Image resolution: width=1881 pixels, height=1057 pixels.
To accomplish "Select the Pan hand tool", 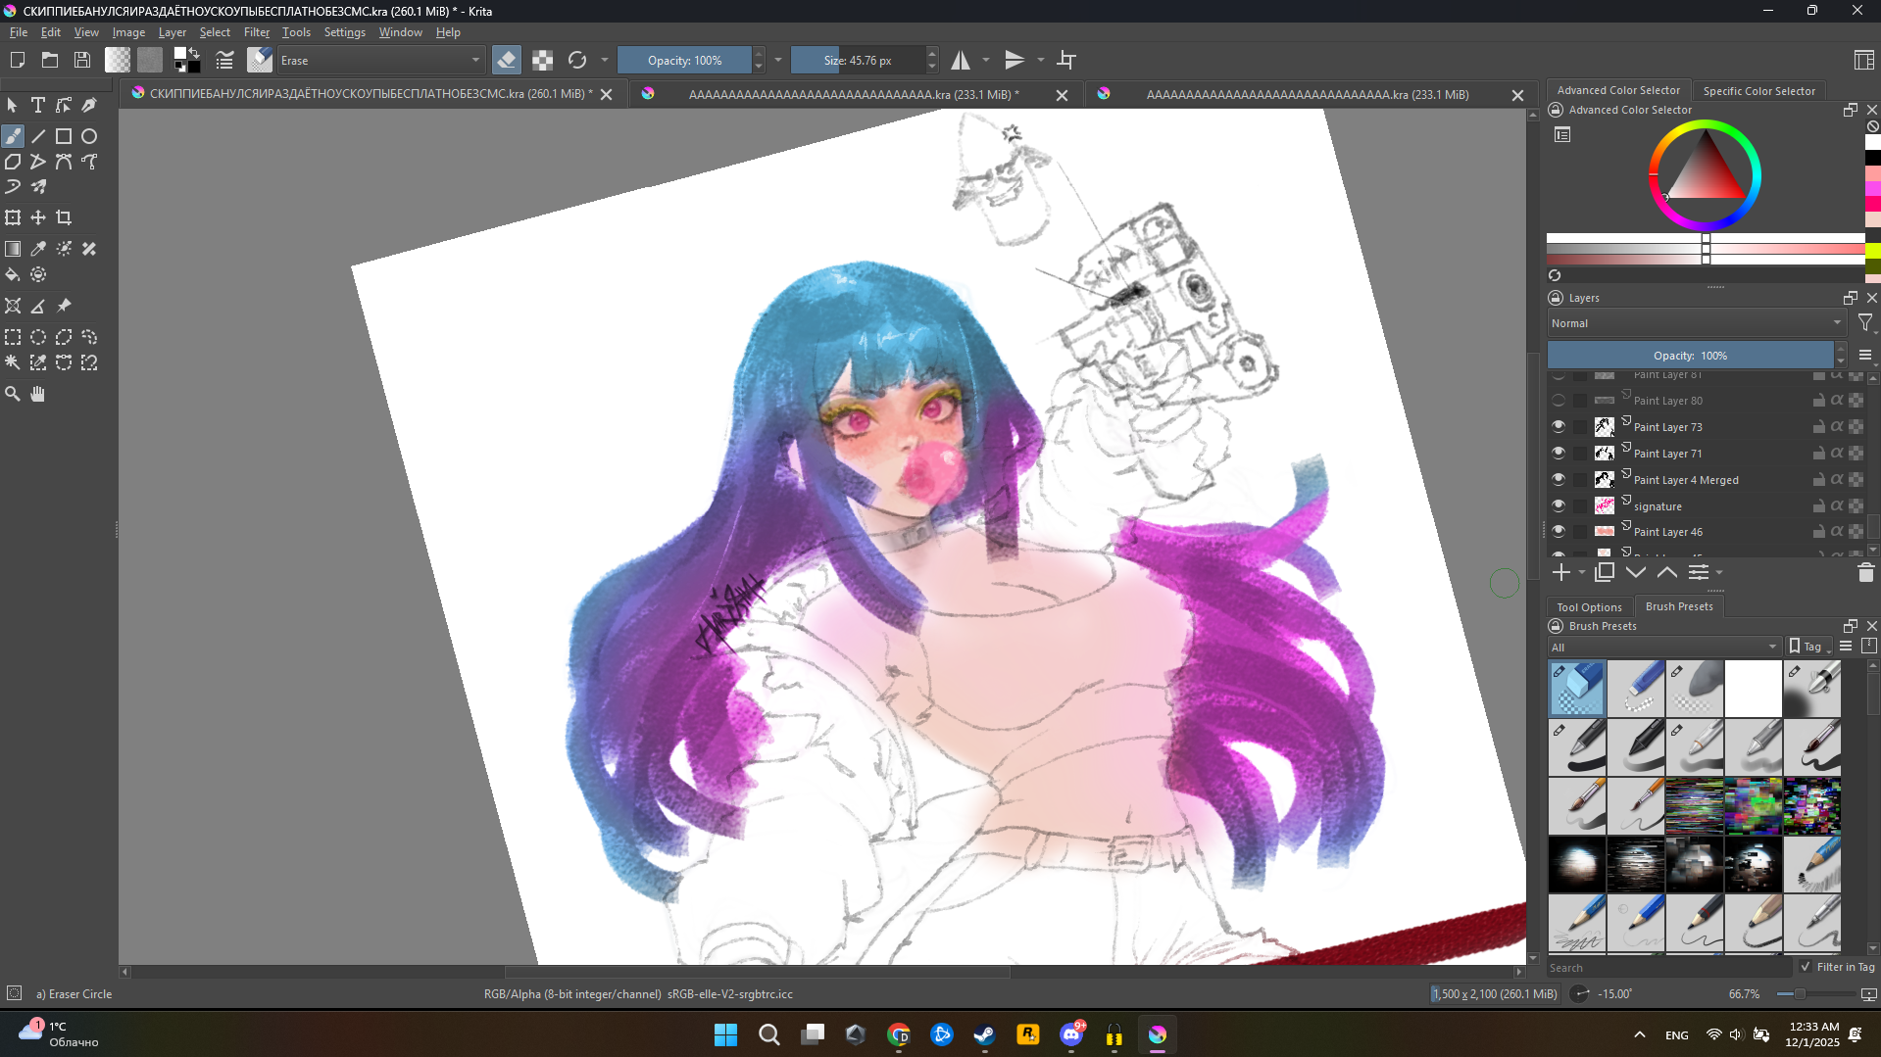I will pyautogui.click(x=38, y=394).
